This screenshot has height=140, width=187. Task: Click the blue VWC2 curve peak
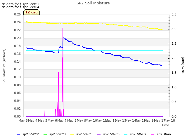coord(64,37)
